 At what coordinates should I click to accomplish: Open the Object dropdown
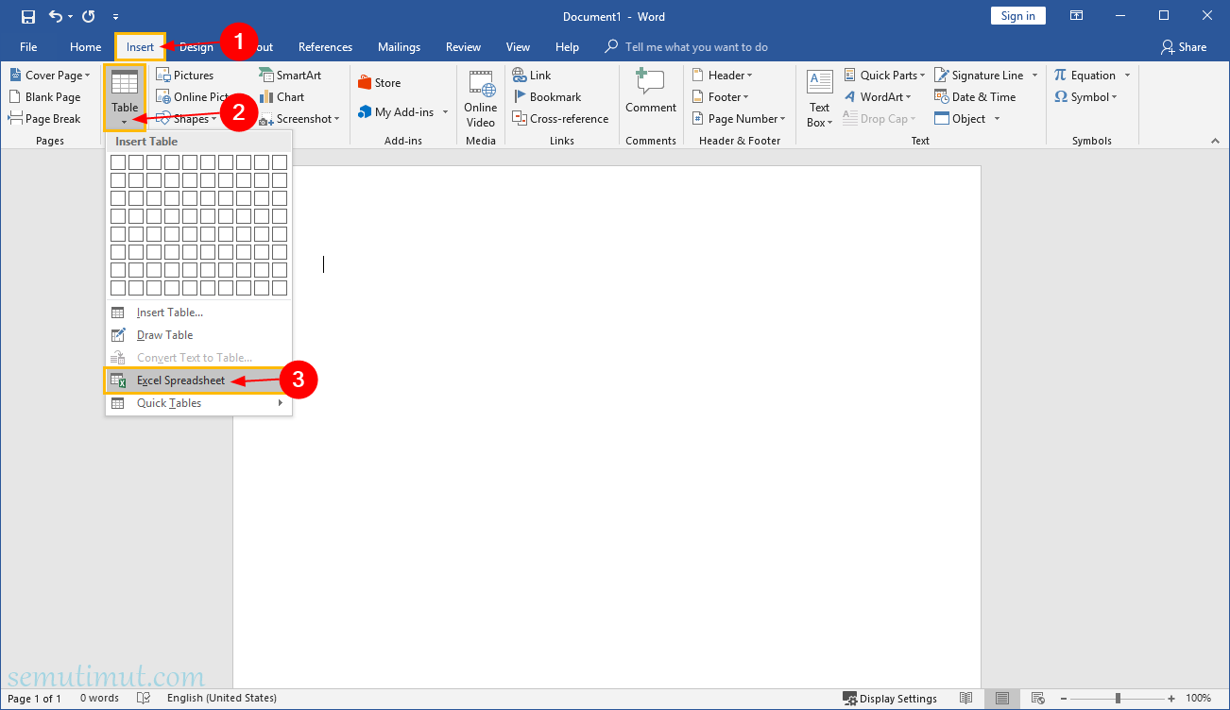click(997, 119)
